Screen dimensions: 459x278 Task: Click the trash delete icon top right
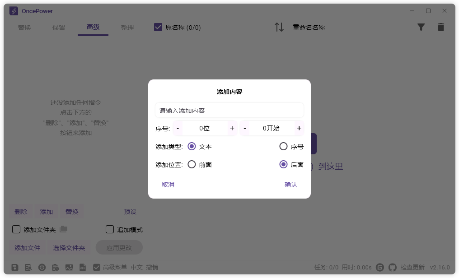[x=441, y=27]
